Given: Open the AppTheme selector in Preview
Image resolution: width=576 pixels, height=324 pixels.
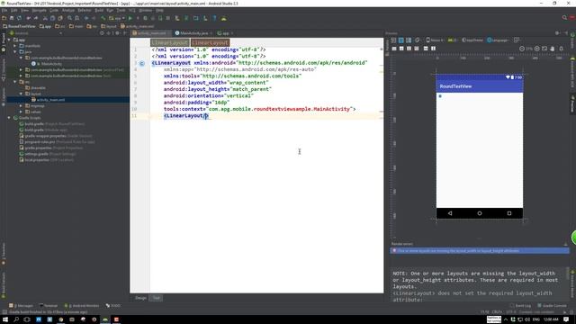Looking at the screenshot, I should pos(472,40).
